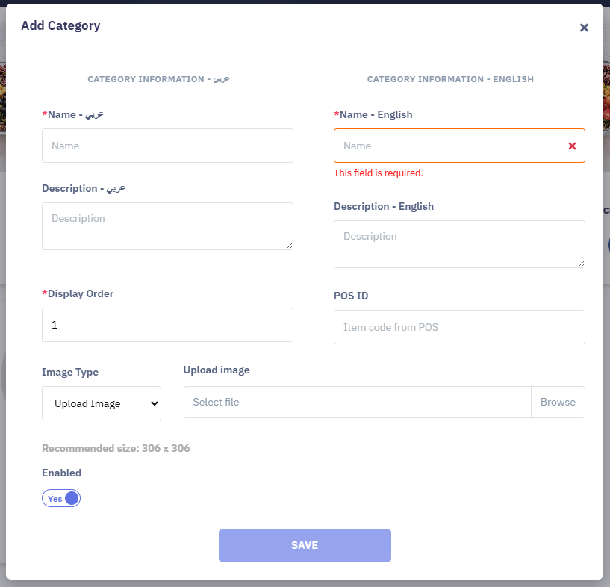
Task: Select the Display Order field
Action: (x=167, y=325)
